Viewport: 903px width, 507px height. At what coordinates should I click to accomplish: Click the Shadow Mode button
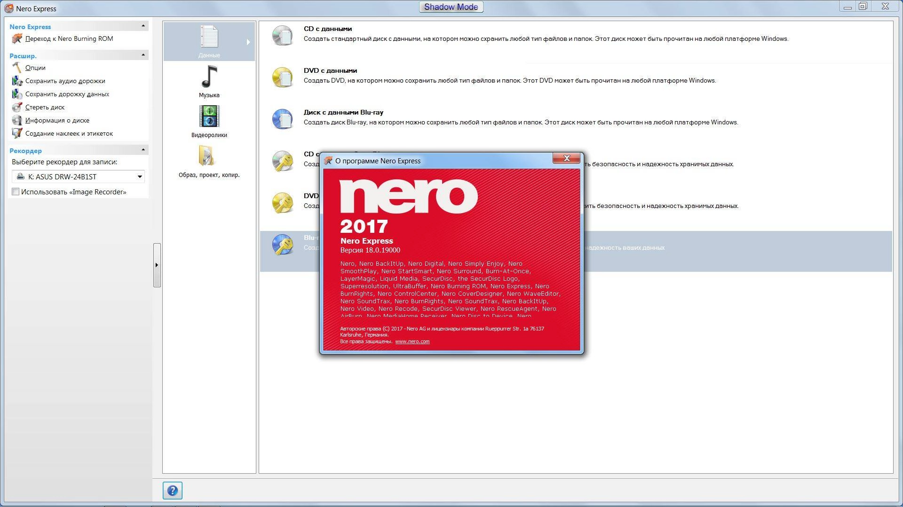pyautogui.click(x=451, y=7)
